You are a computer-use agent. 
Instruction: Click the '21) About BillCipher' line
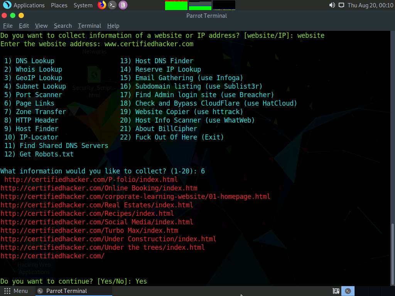coord(159,129)
